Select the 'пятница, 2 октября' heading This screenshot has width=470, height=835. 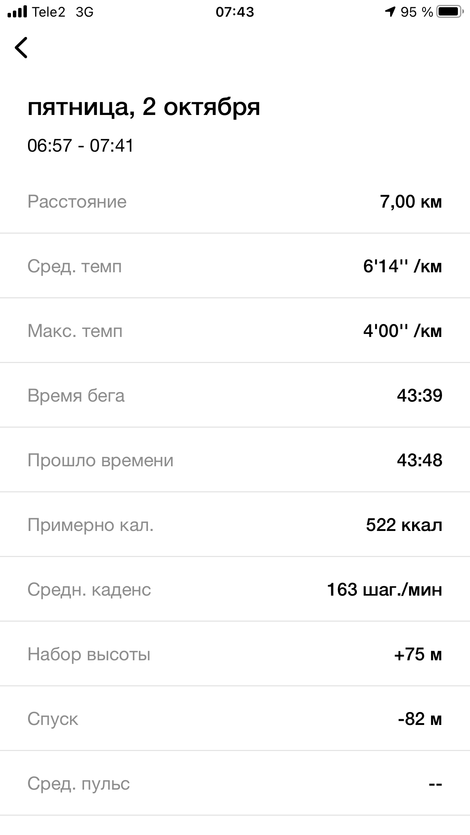click(x=144, y=107)
